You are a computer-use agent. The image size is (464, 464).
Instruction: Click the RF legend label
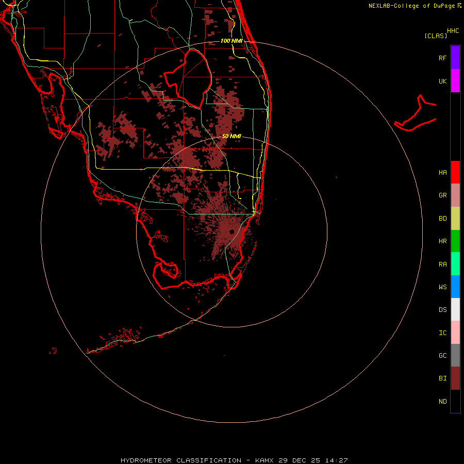pos(442,58)
